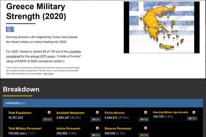Viewport: 206px width, 137px height.
Task: Open the Fit-for-Service chart icon
Action: [x=145, y=112]
